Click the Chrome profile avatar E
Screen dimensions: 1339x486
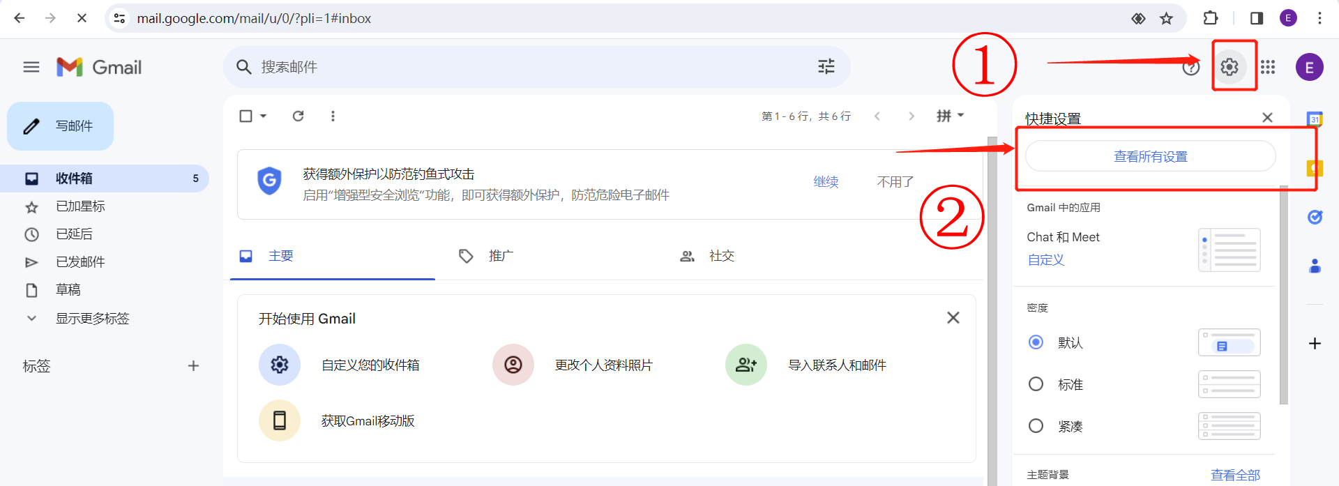(1288, 18)
